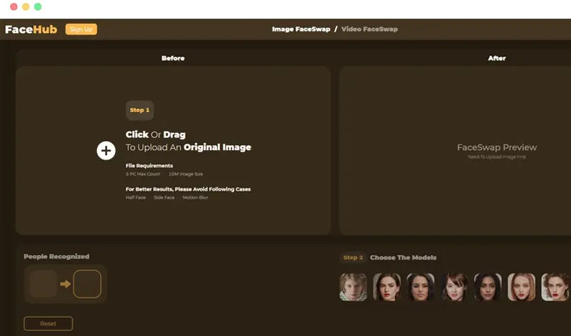This screenshot has height=336, width=571.
Task: Click the 'Motion Blur' label
Action: [195, 197]
